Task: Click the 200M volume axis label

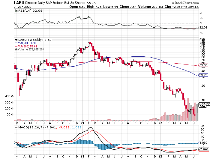Action: pos(9,109)
